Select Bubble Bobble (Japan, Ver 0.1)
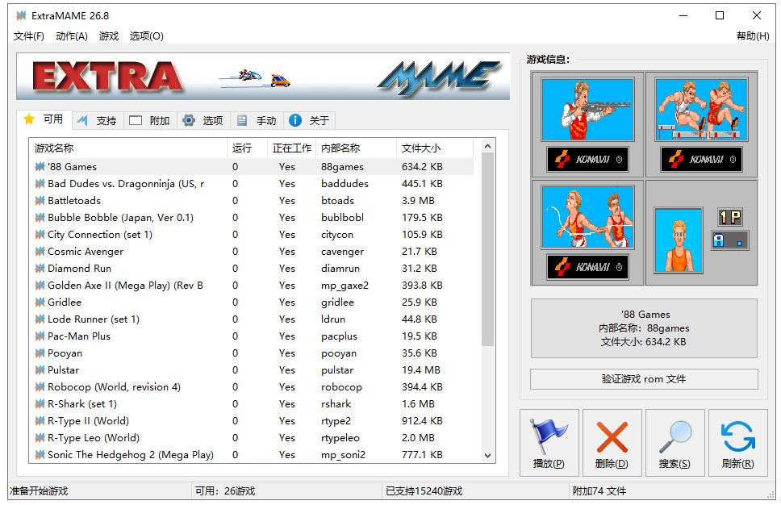 click(252, 218)
